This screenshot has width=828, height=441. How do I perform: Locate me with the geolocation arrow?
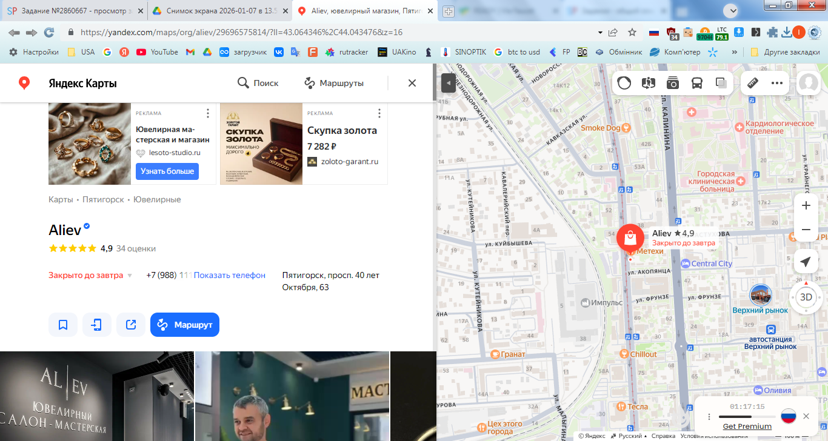click(x=806, y=262)
